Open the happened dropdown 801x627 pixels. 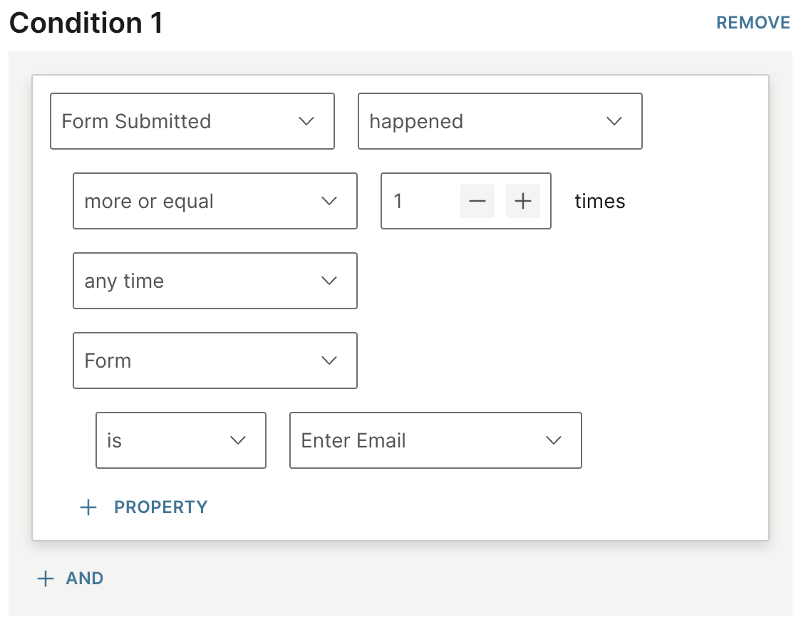(x=500, y=121)
